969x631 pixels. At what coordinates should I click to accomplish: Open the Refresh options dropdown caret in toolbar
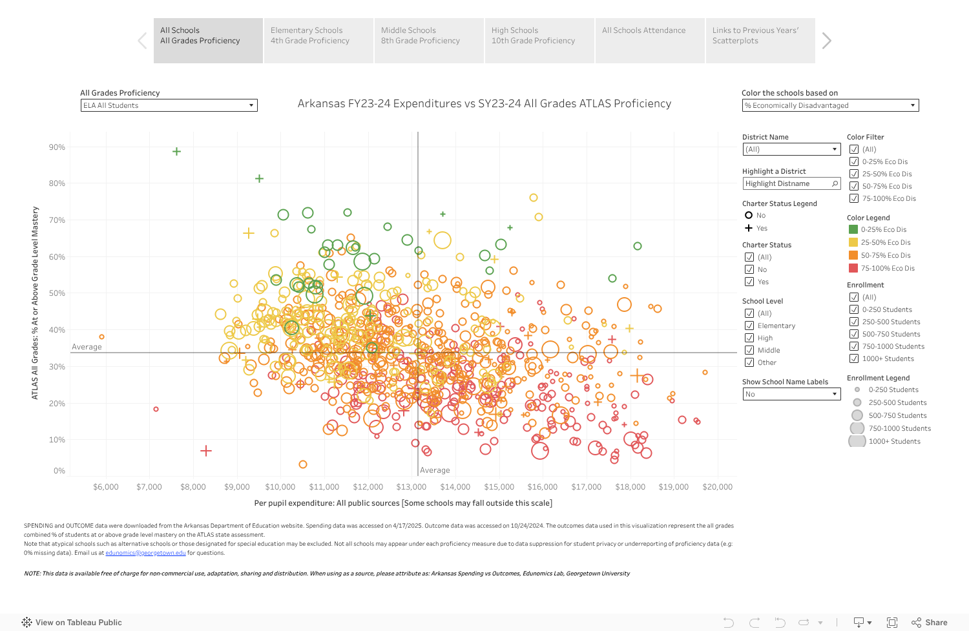(x=820, y=623)
